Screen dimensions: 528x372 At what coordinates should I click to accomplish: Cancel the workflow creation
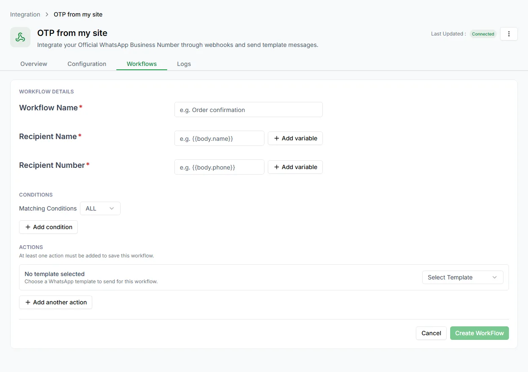(x=431, y=333)
